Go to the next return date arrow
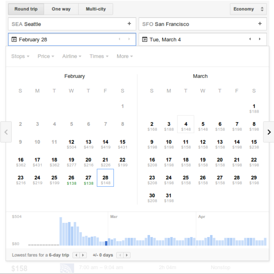This screenshot has height=274, width=274. pos(260,39)
